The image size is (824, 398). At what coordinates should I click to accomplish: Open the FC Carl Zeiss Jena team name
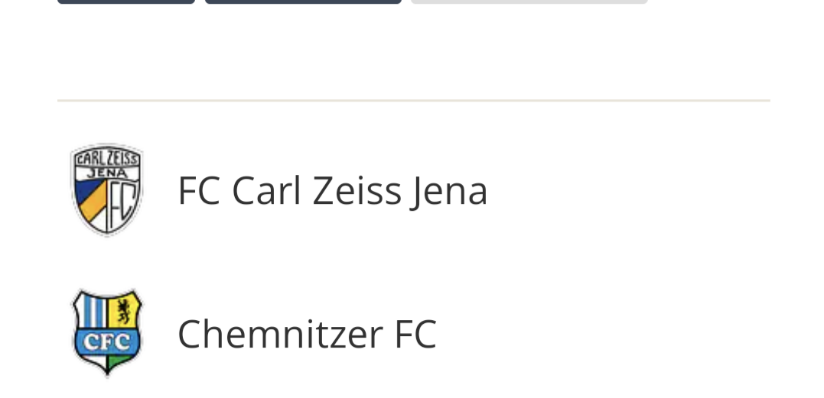[332, 190]
